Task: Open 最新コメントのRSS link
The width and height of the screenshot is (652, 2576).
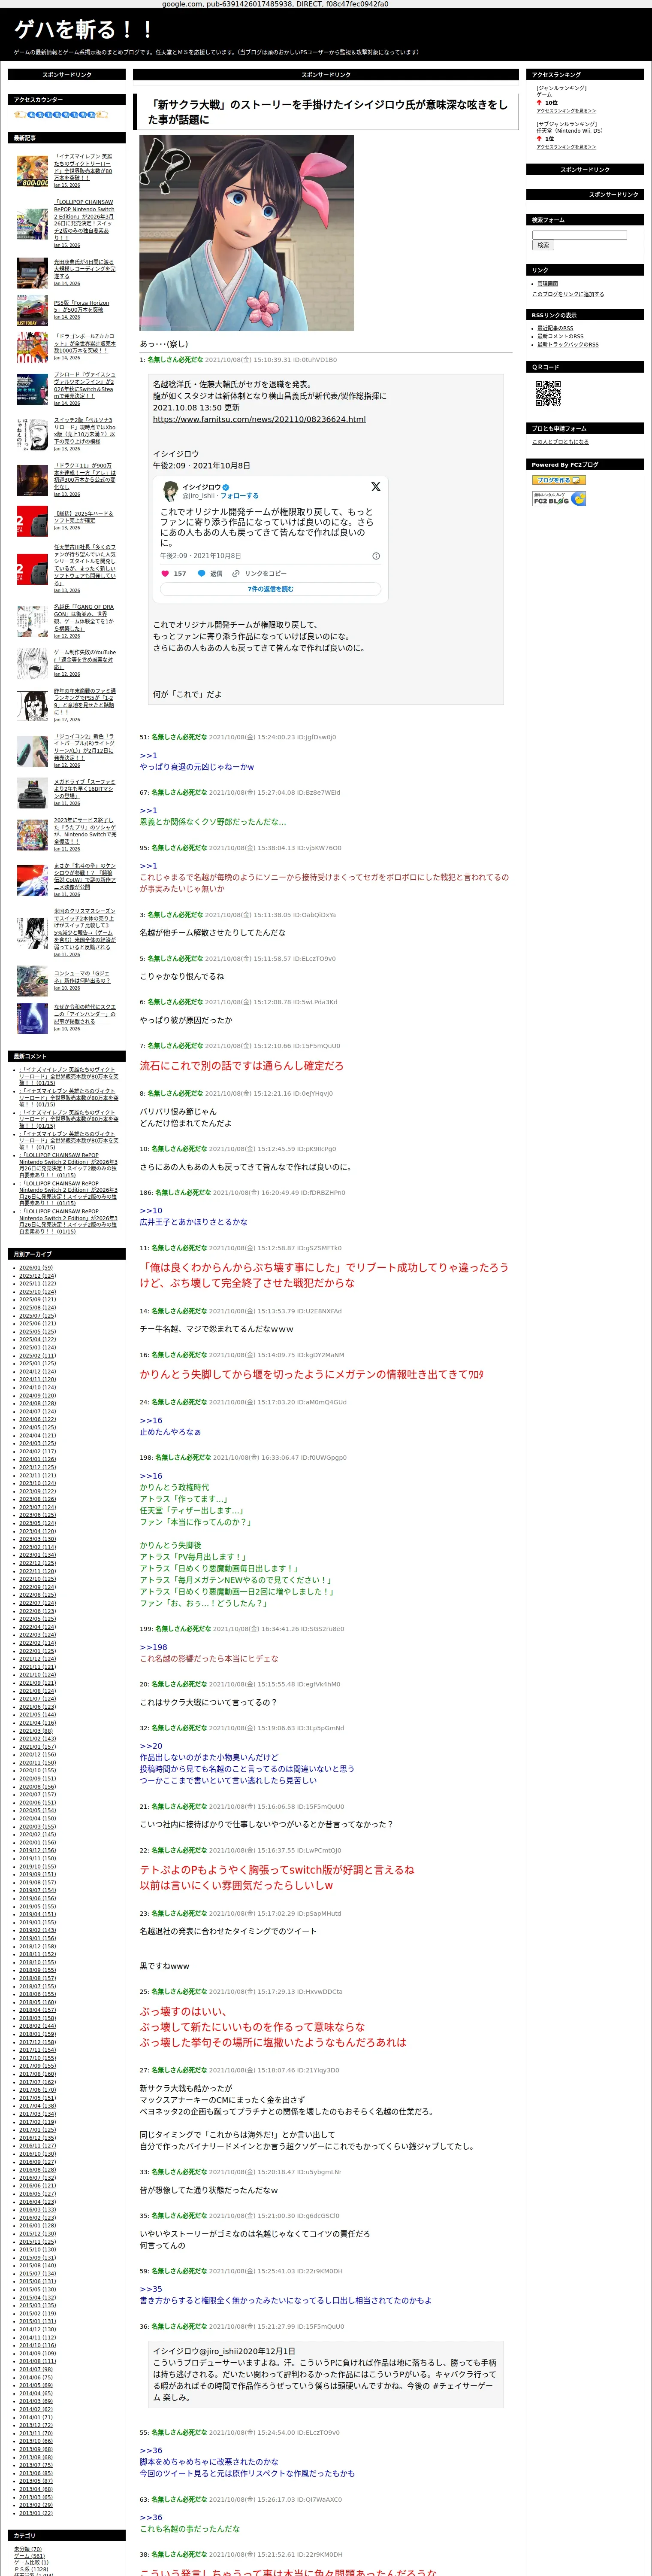Action: (x=560, y=336)
